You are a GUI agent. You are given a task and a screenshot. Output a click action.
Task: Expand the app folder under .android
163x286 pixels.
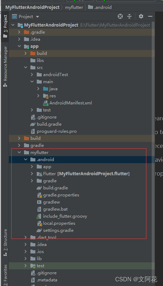click(x=32, y=167)
